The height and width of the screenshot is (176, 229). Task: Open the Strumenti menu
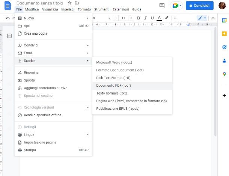click(x=102, y=9)
